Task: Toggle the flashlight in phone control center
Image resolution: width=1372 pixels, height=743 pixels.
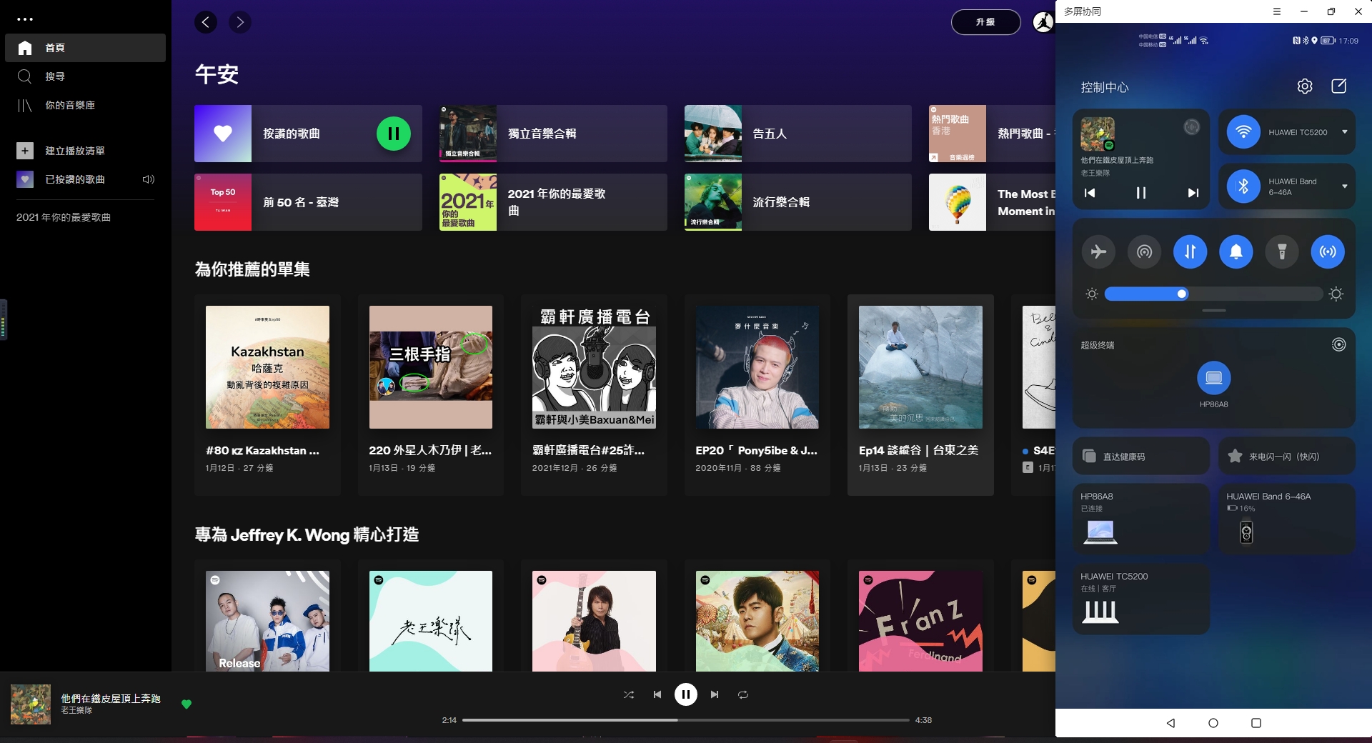Action: [x=1282, y=251]
